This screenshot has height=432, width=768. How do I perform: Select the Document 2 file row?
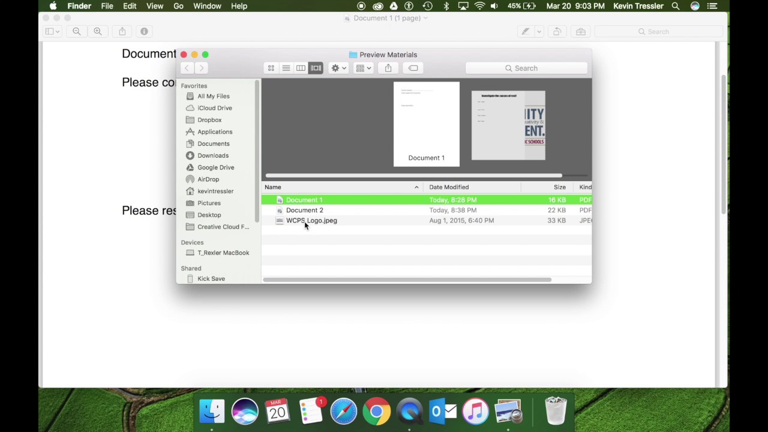point(427,210)
